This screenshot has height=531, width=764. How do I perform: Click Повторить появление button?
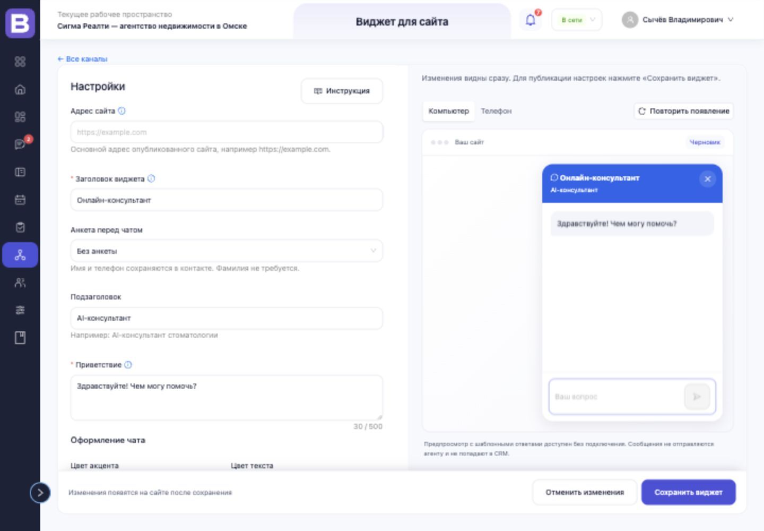point(683,111)
